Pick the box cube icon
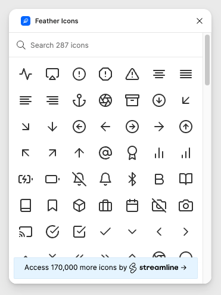The width and height of the screenshot is (221, 295). point(79,205)
